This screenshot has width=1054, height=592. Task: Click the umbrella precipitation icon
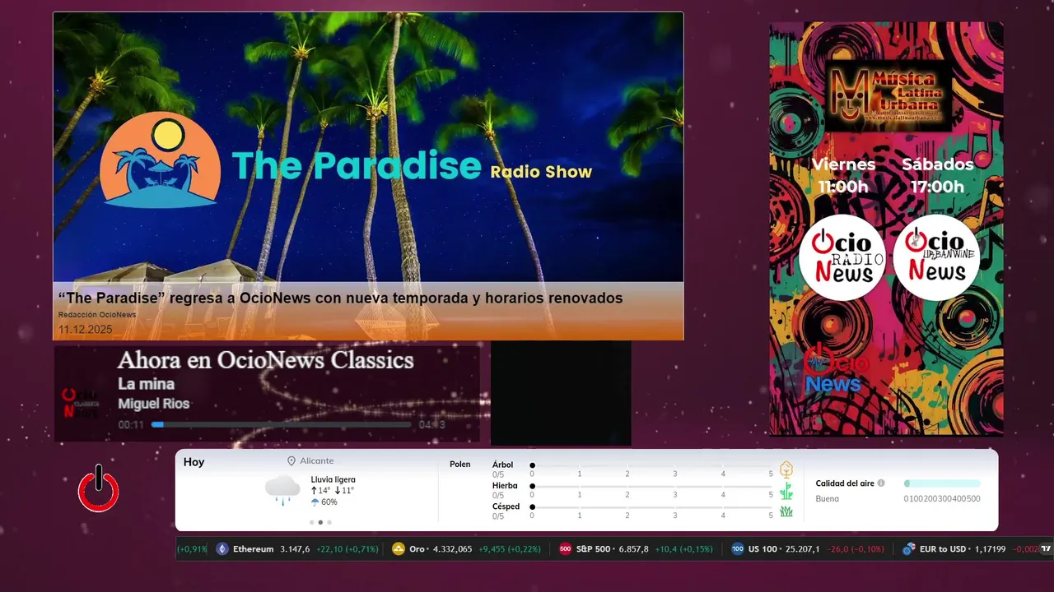(x=315, y=502)
